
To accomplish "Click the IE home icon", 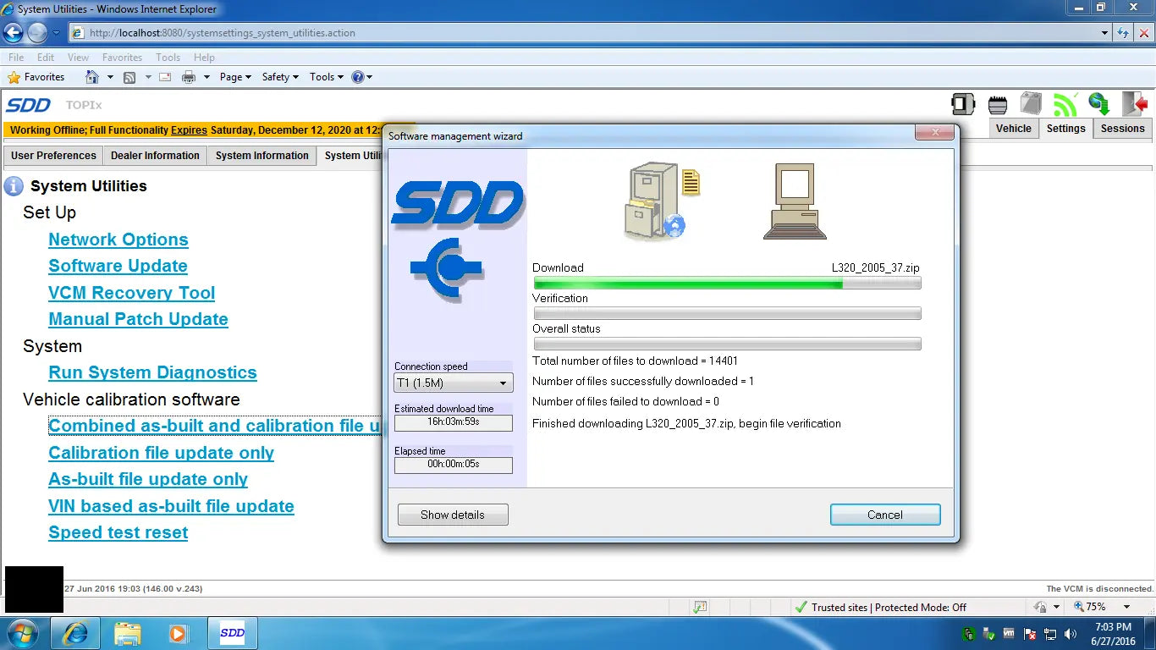I will pos(92,77).
